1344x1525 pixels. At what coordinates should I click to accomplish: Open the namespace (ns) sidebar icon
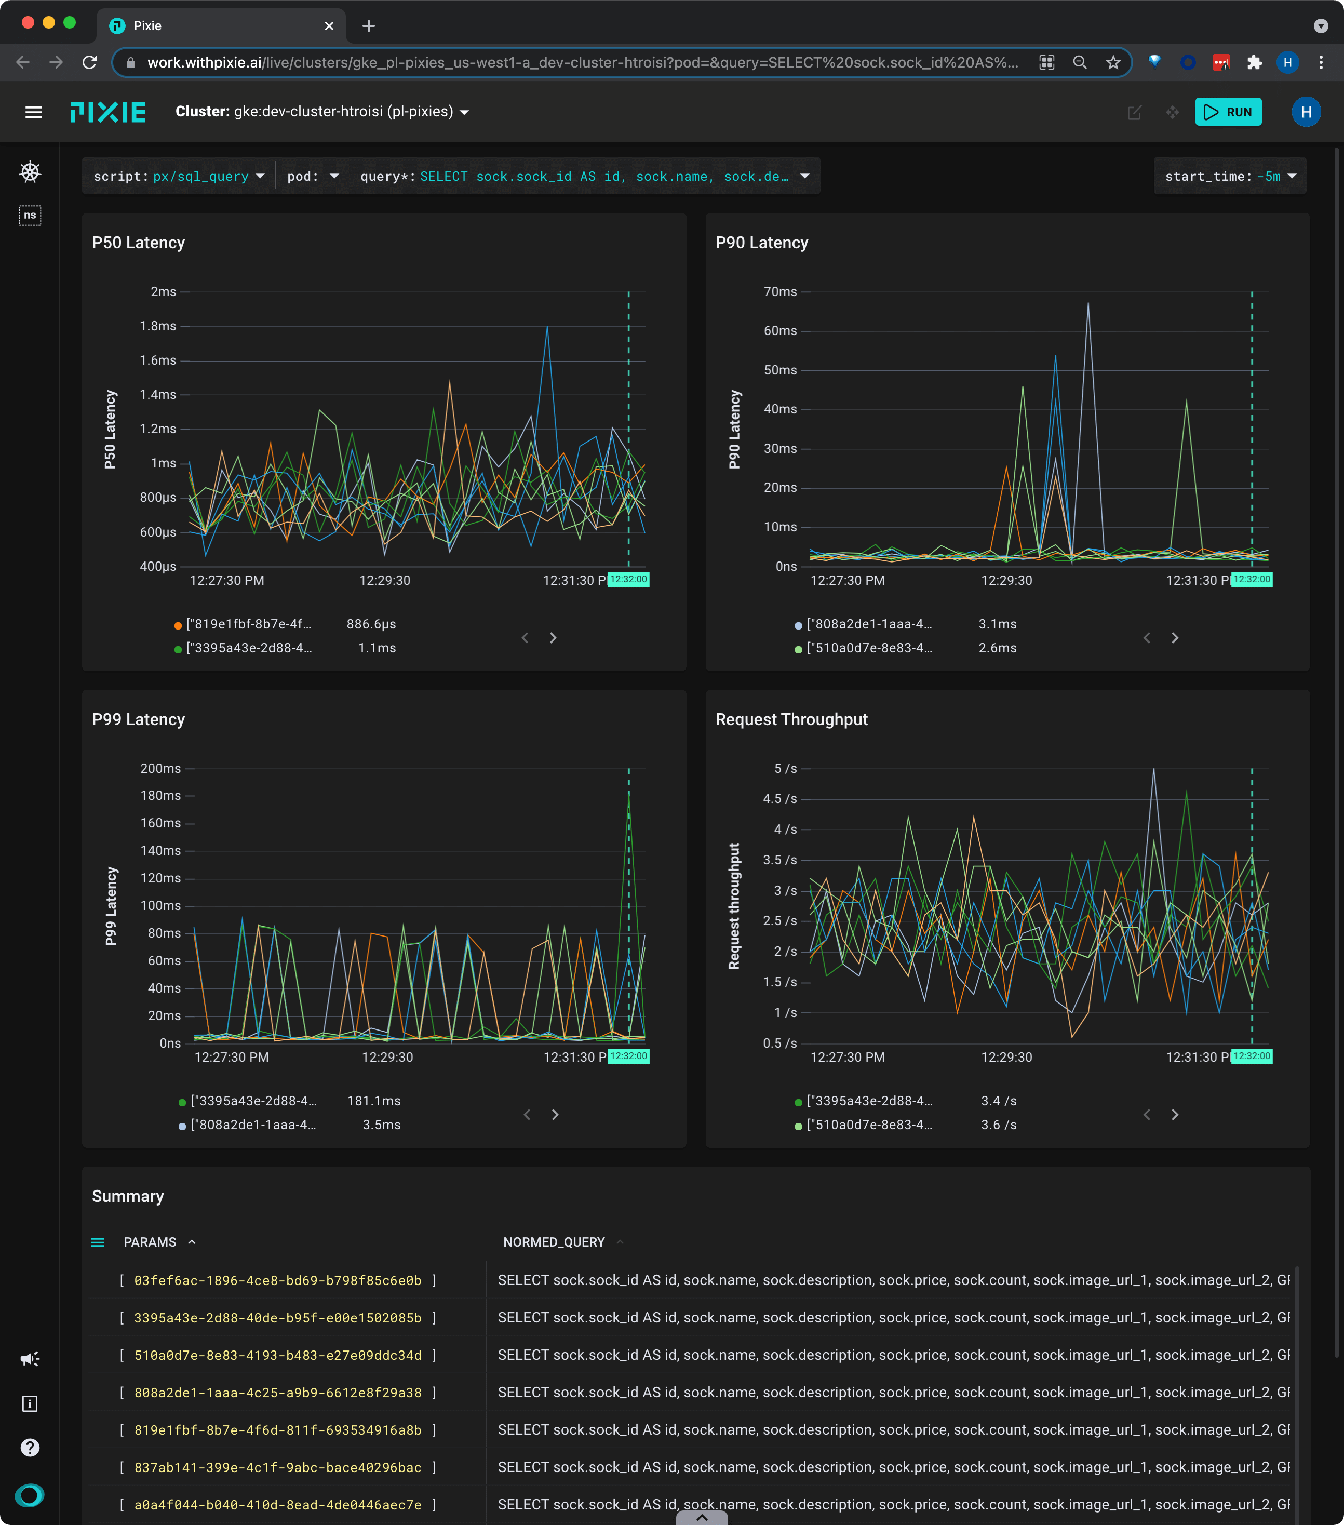click(x=30, y=215)
